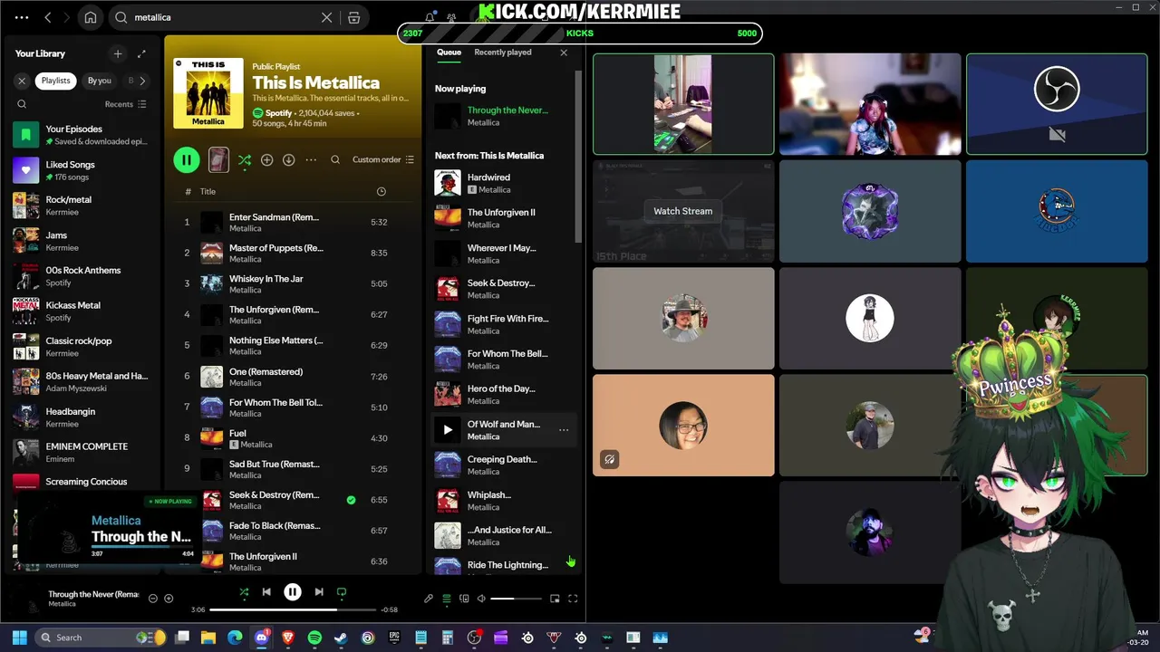Image resolution: width=1160 pixels, height=652 pixels.
Task: Download the This Is Metallica playlist
Action: click(x=288, y=160)
